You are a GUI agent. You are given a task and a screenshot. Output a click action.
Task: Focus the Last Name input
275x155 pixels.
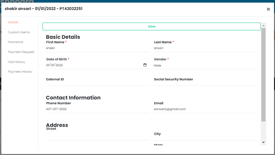205,48
